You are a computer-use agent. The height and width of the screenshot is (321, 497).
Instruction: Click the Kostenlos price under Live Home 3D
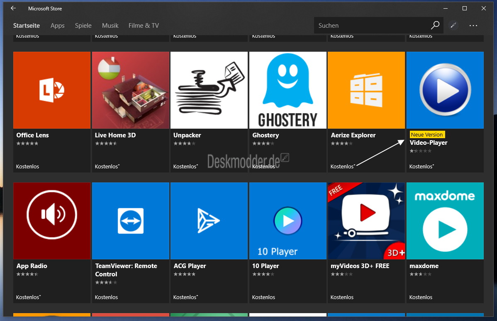click(107, 167)
